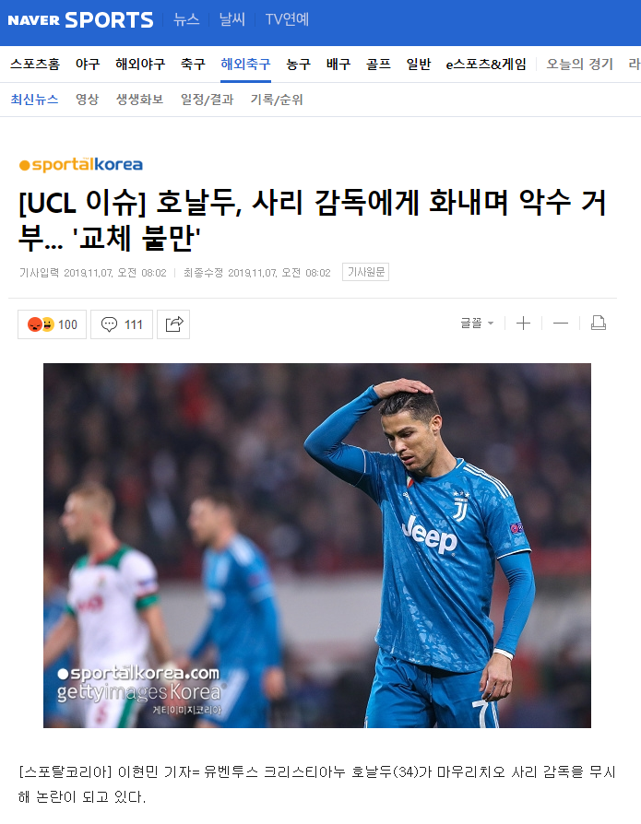This screenshot has width=641, height=824.
Task: Click the NAVER logo
Action: (33, 20)
